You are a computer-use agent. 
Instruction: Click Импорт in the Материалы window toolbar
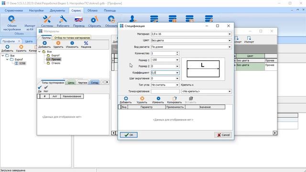[x=249, y=40]
